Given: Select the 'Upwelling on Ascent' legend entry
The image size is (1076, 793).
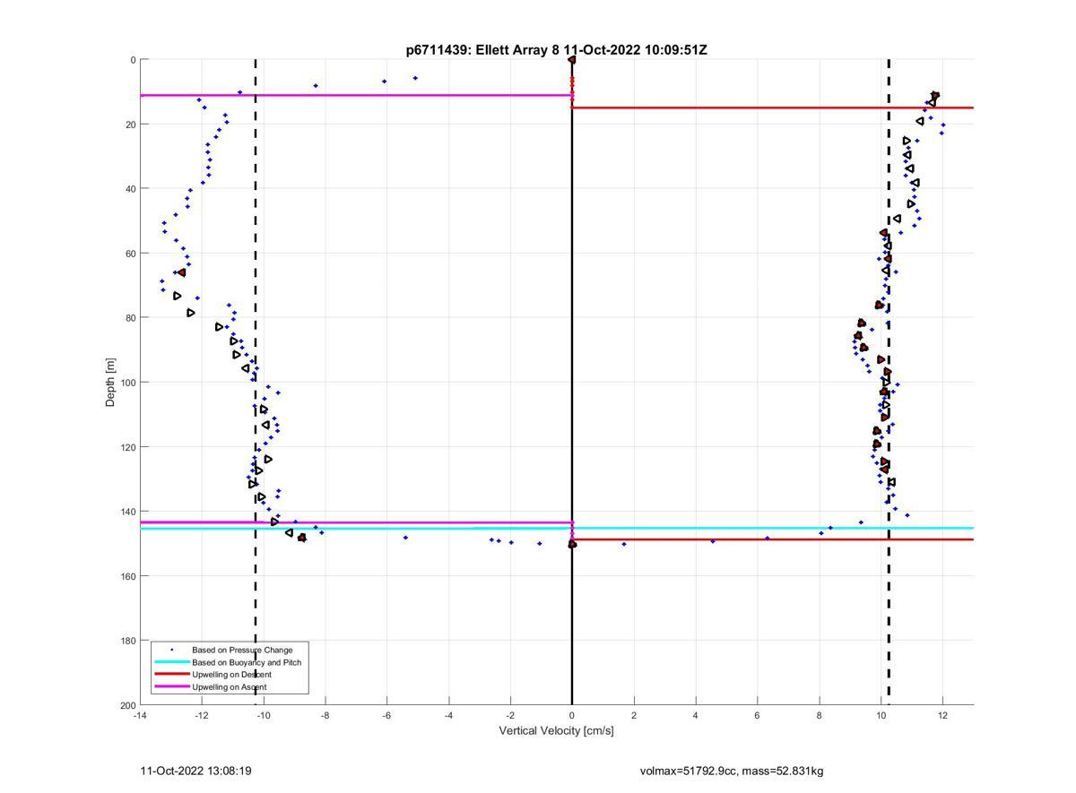Looking at the screenshot, I should tap(229, 687).
